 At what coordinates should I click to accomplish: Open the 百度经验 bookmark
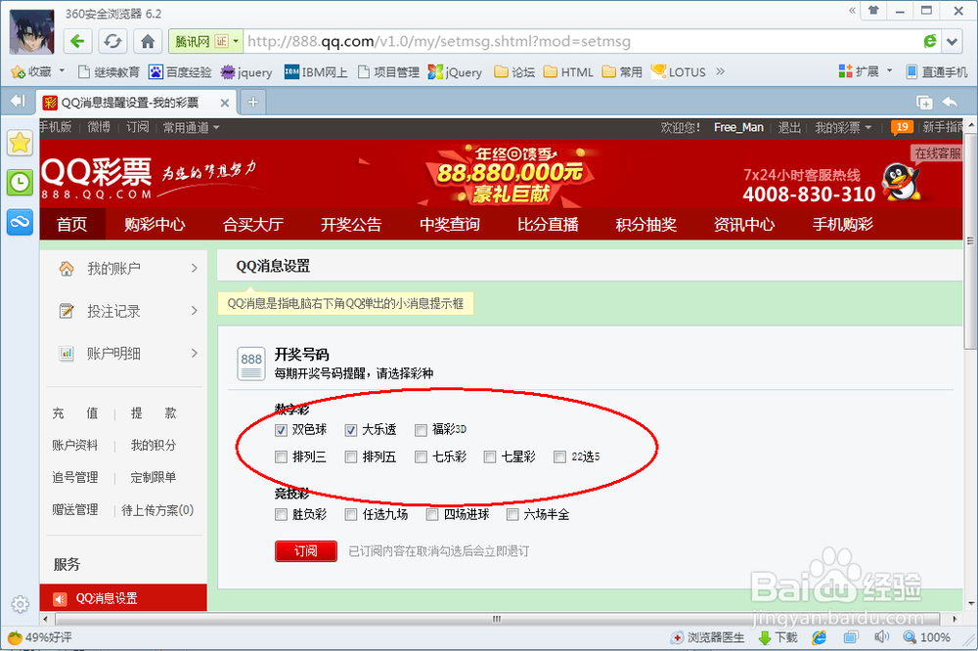[180, 72]
